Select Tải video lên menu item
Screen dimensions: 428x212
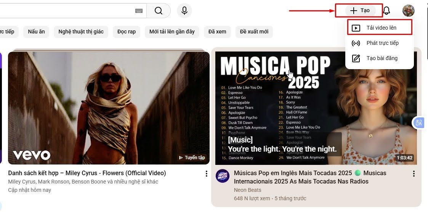[380, 28]
